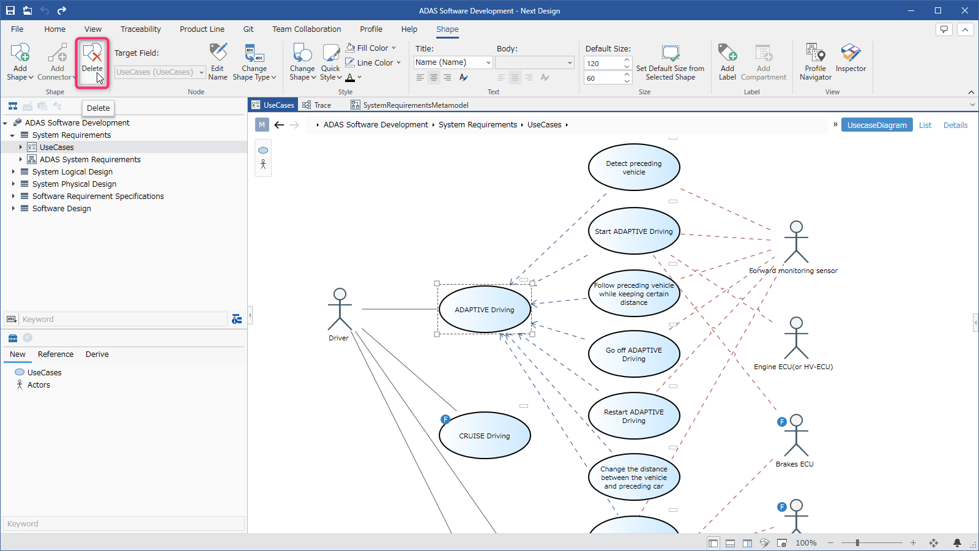Image resolution: width=979 pixels, height=551 pixels.
Task: Click the toolbox icon in lower panel
Action: tap(13, 338)
